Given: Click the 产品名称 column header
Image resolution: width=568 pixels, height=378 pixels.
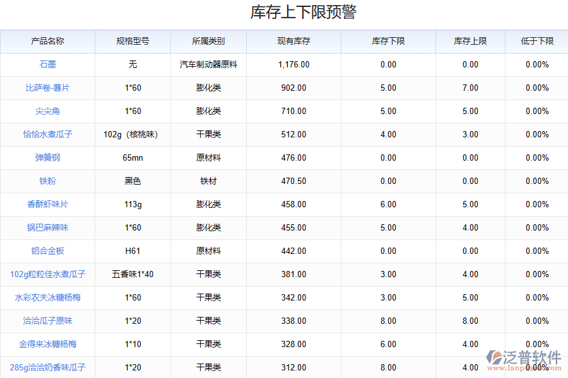Looking at the screenshot, I should click(47, 41).
